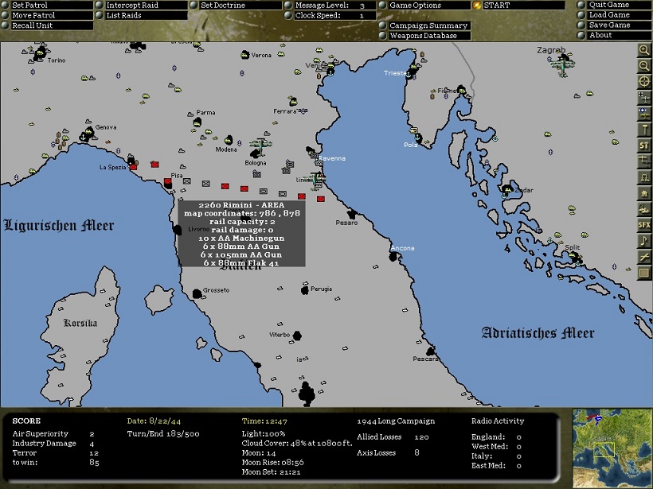The width and height of the screenshot is (653, 489).
Task: Click the house-shaped sidebar icon
Action: click(x=643, y=193)
